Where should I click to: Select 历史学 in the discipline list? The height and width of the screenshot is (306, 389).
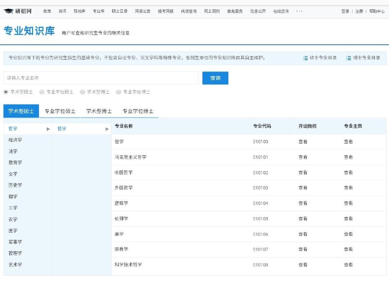point(16,186)
